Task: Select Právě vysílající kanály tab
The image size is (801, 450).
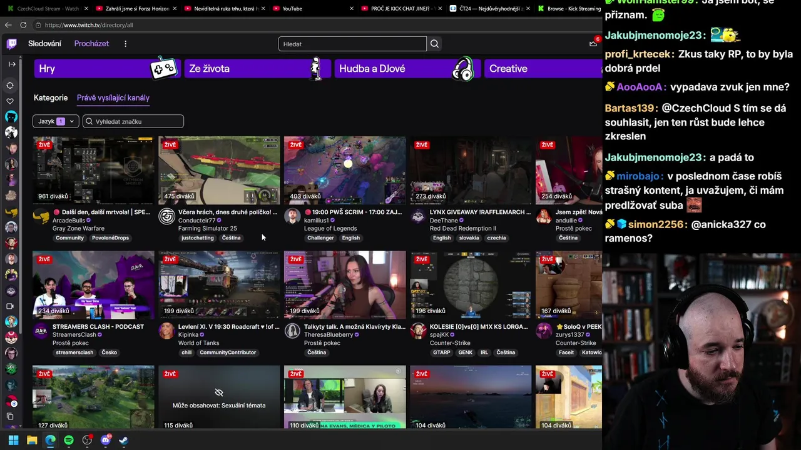Action: (x=113, y=97)
